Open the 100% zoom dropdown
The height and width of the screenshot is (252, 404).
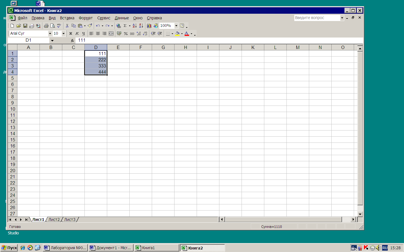click(176, 26)
